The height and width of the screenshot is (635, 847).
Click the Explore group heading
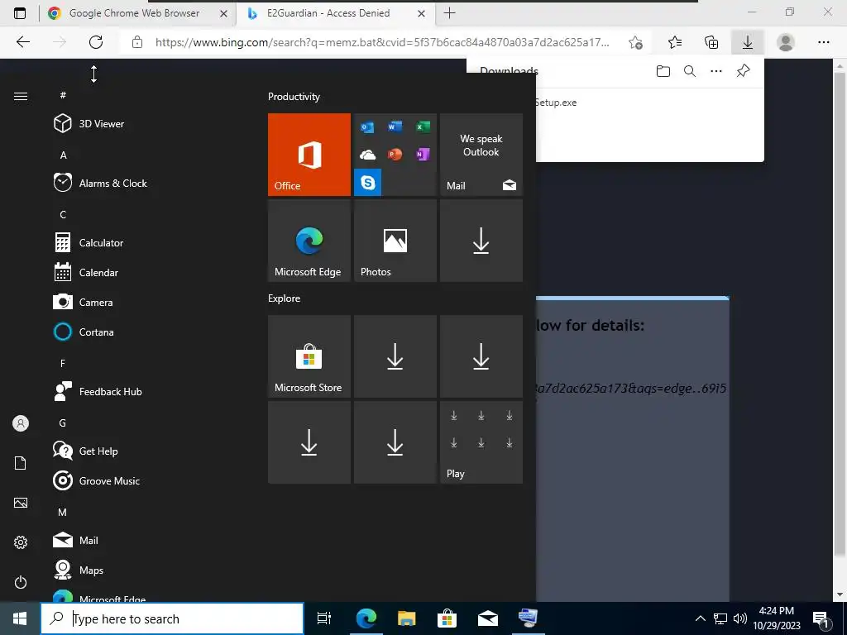coord(285,298)
